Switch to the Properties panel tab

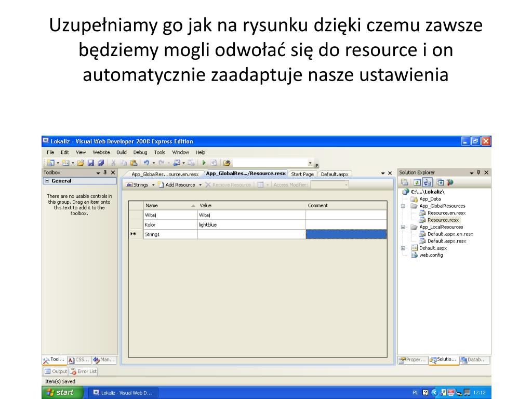click(x=413, y=360)
